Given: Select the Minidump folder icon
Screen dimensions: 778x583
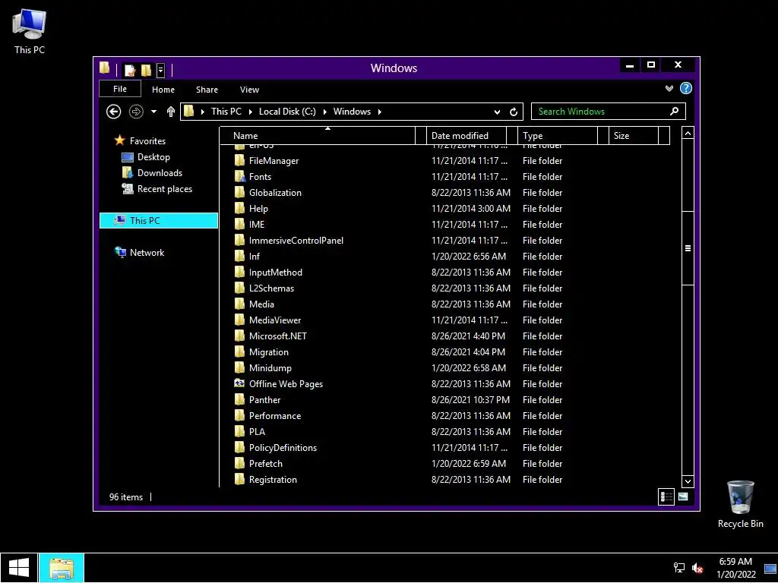Looking at the screenshot, I should (x=239, y=368).
